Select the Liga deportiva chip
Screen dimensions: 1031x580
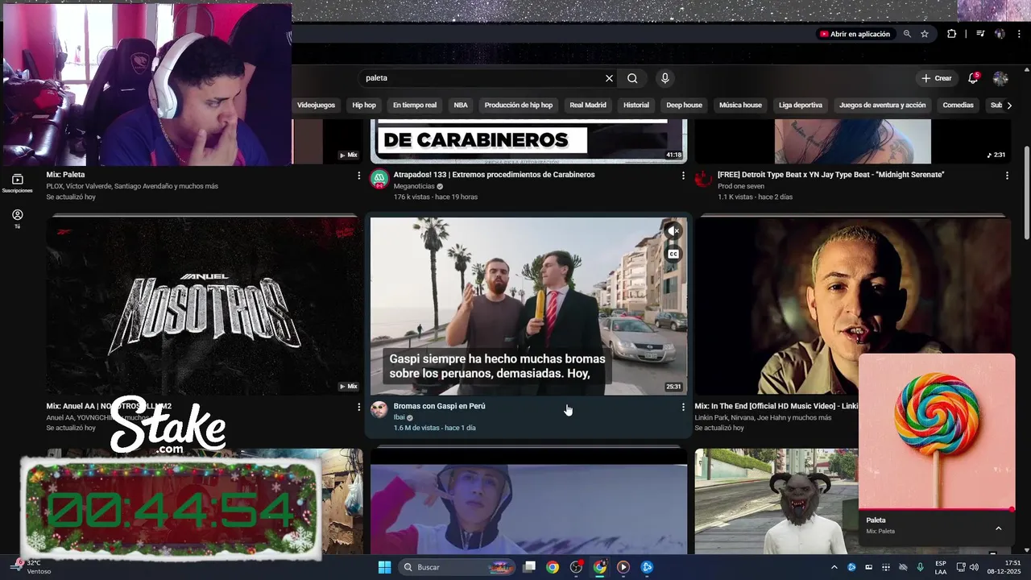pos(801,105)
